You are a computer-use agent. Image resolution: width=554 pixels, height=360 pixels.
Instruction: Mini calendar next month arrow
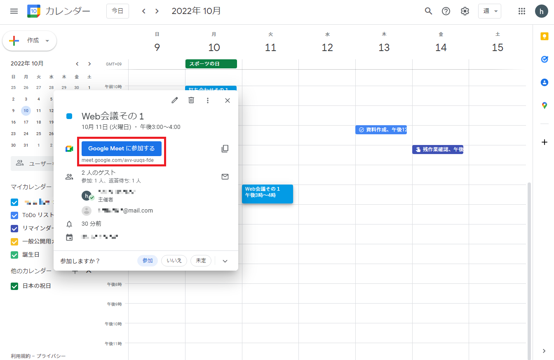pyautogui.click(x=89, y=63)
